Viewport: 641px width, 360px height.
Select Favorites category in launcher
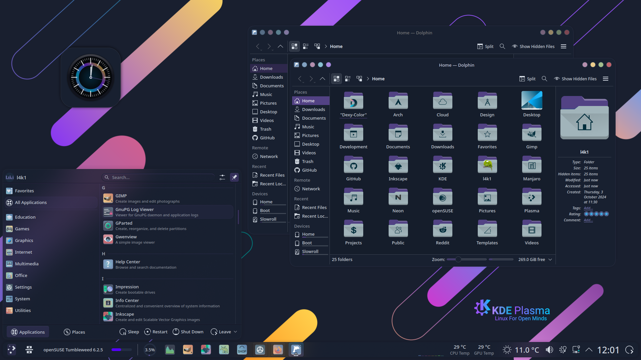(51, 191)
